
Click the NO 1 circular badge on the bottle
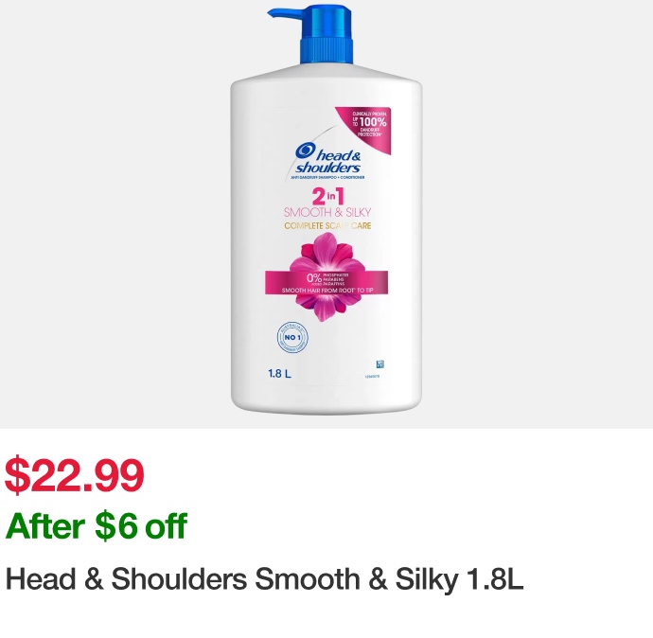[x=292, y=337]
